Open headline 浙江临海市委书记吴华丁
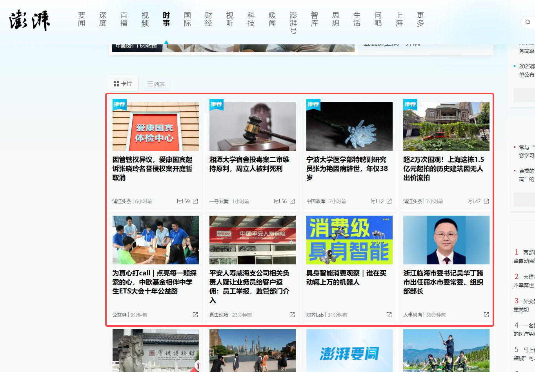535x372 pixels. [x=443, y=282]
